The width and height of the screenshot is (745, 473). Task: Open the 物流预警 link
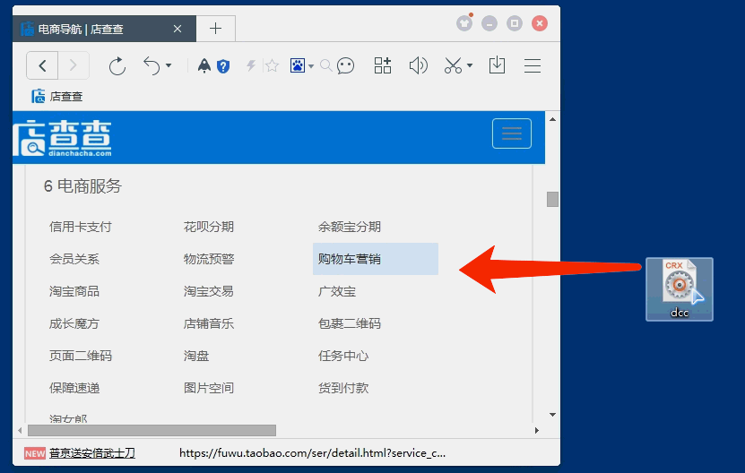click(x=209, y=259)
